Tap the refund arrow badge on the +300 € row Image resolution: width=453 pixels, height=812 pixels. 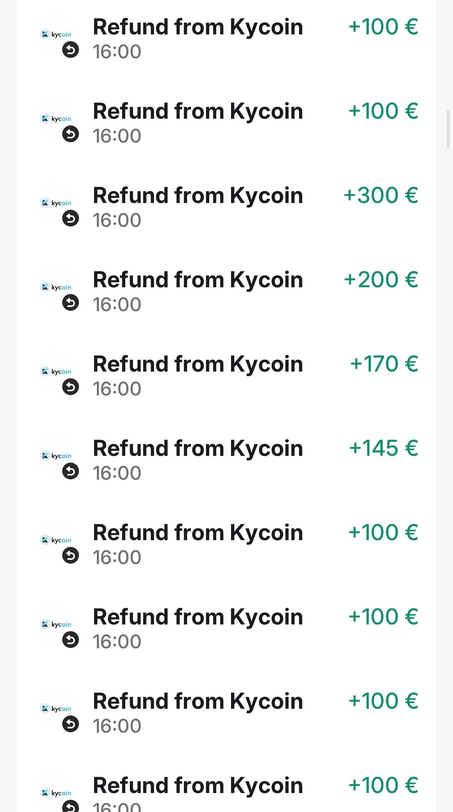coord(71,218)
